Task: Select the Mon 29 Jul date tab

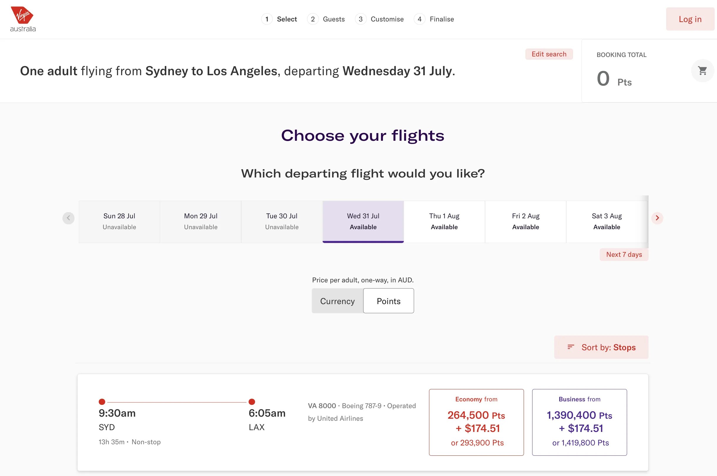Action: coord(201,222)
